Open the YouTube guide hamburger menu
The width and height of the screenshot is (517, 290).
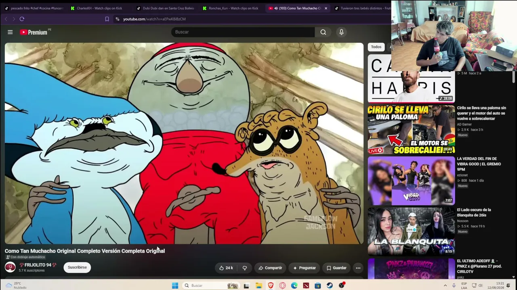pyautogui.click(x=10, y=32)
